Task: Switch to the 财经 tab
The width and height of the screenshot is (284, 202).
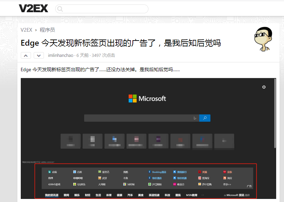Action: (88, 195)
